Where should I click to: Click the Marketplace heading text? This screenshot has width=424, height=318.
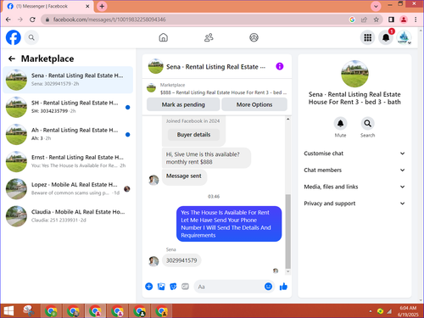point(47,59)
